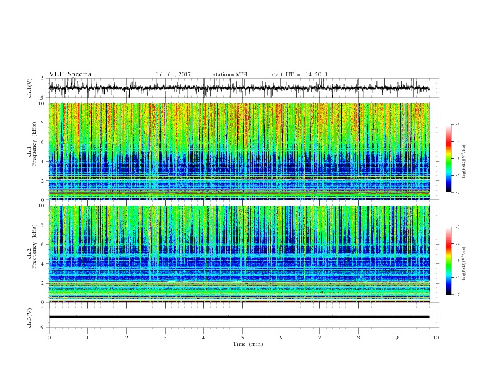The height and width of the screenshot is (379, 491).
Task: Click the ch.1 spectrogram color bar
Action: pos(449,158)
